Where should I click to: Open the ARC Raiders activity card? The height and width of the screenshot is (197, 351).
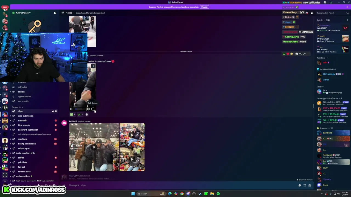pos(333,49)
